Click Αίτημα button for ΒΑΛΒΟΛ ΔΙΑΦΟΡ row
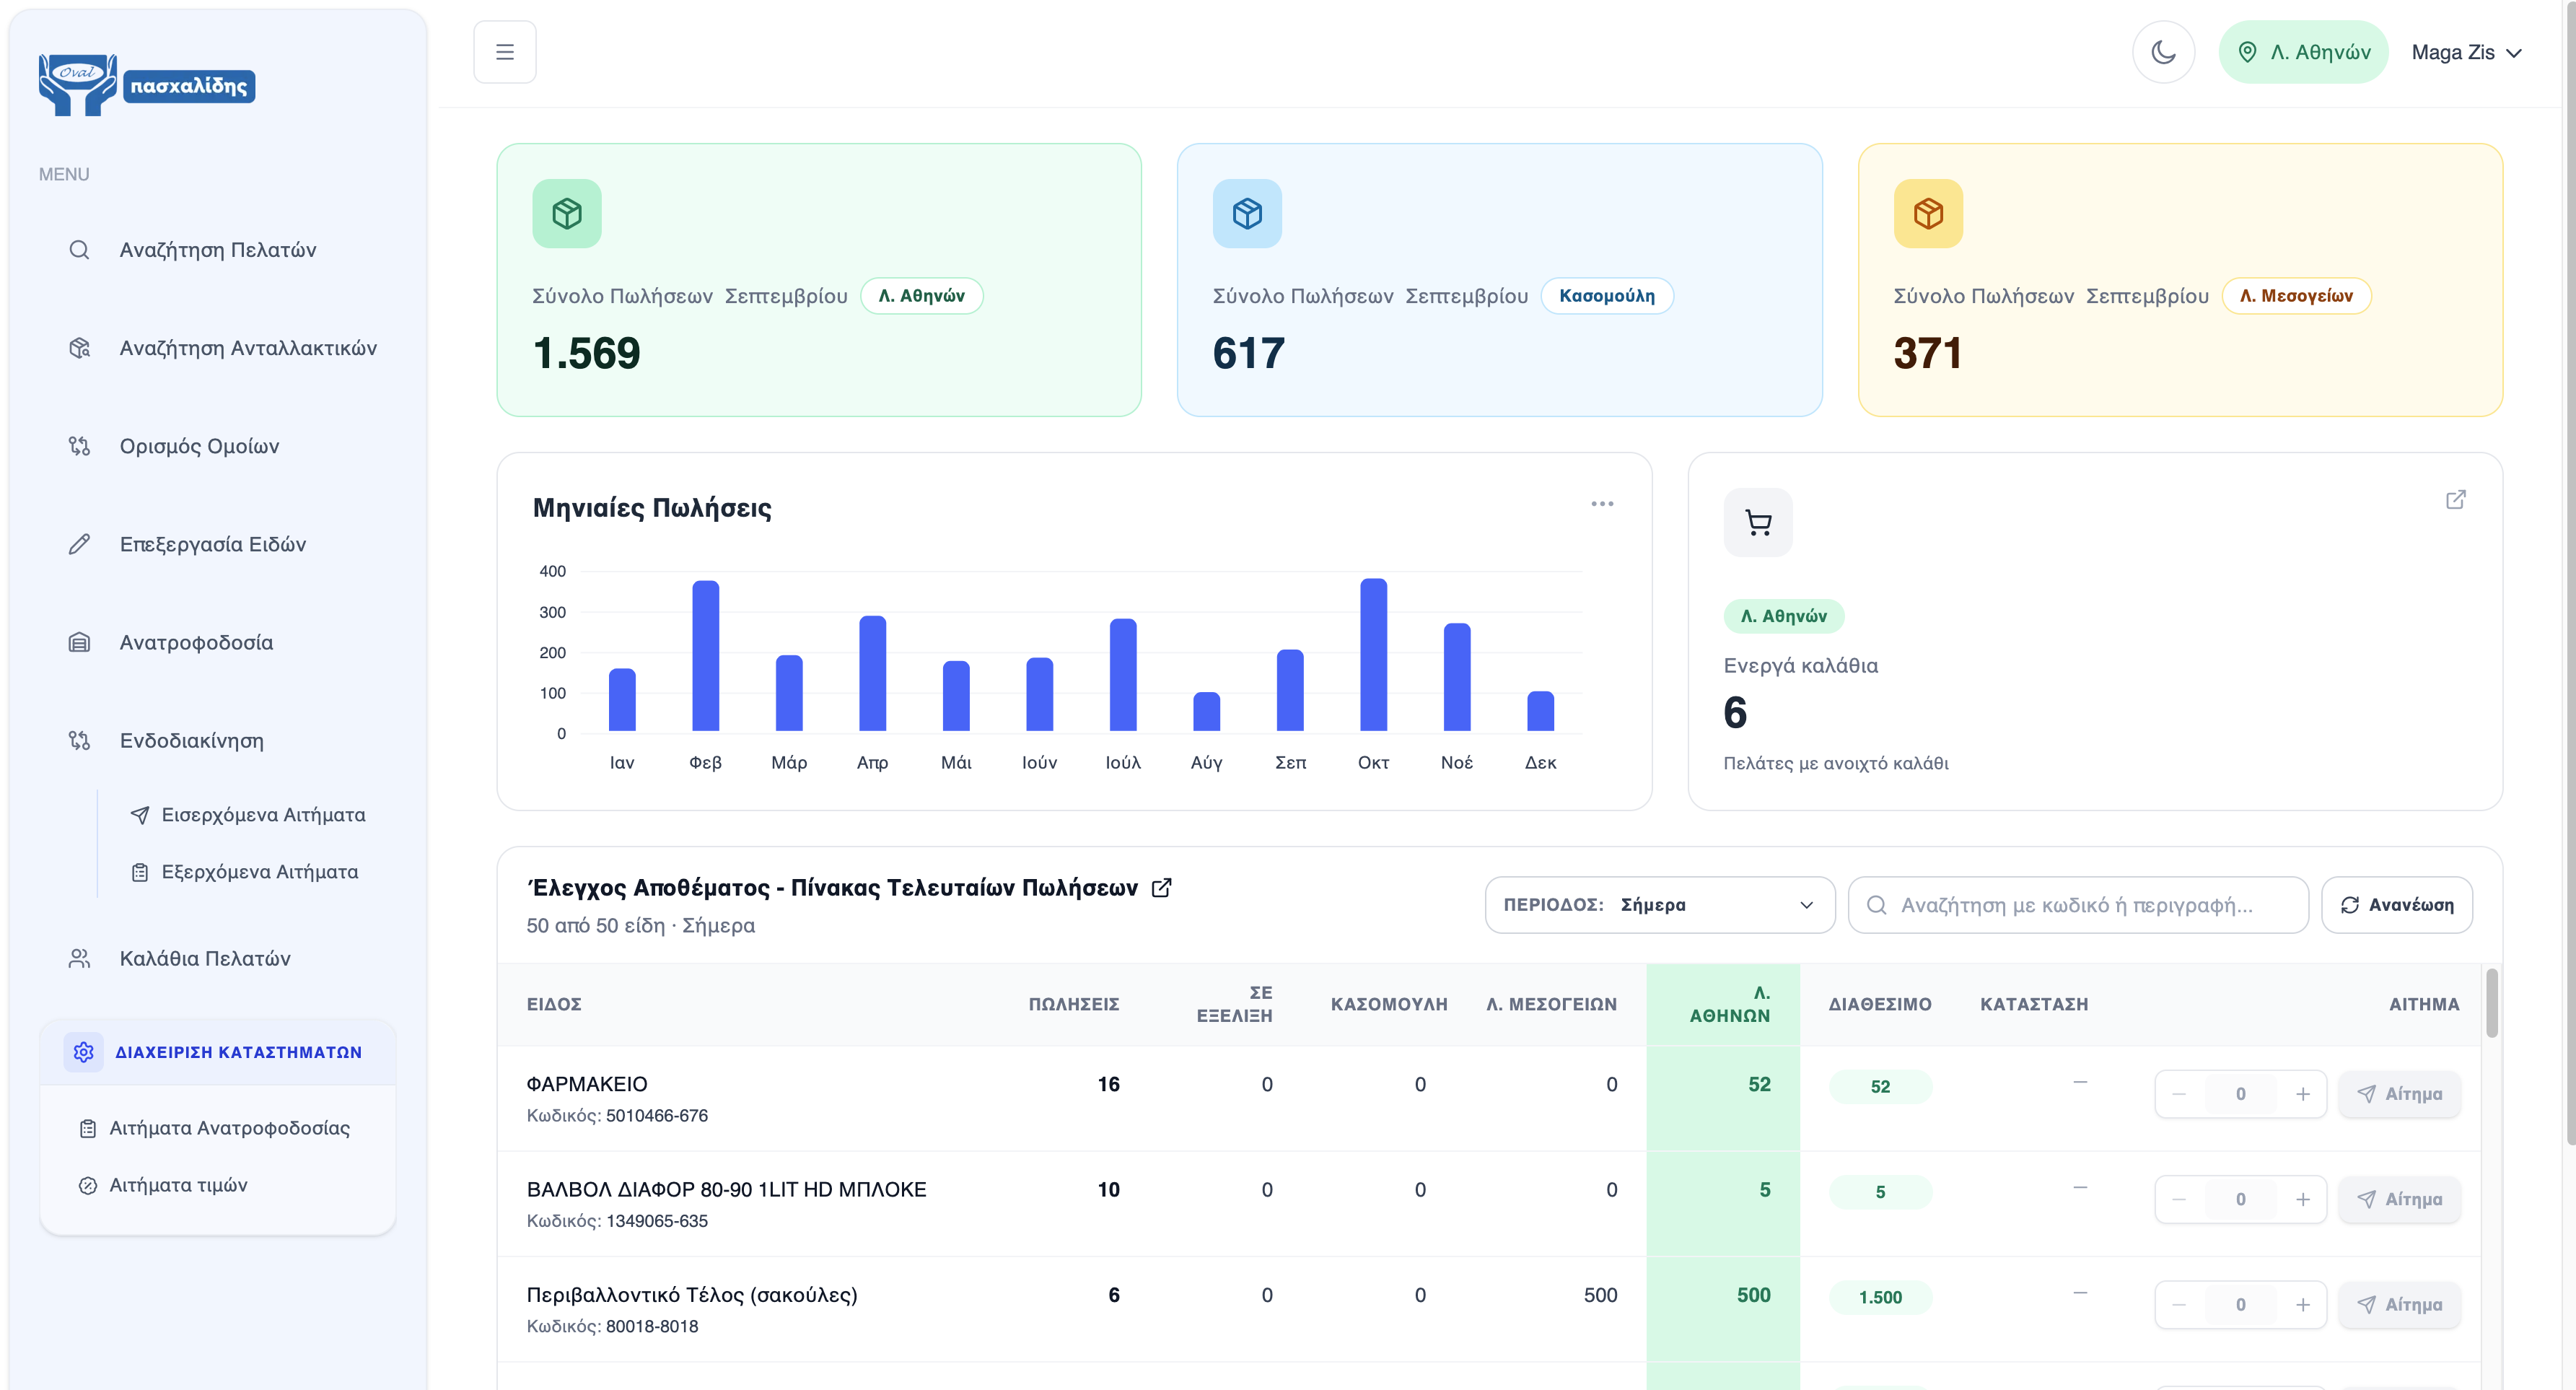2576x1390 pixels. 2399,1199
